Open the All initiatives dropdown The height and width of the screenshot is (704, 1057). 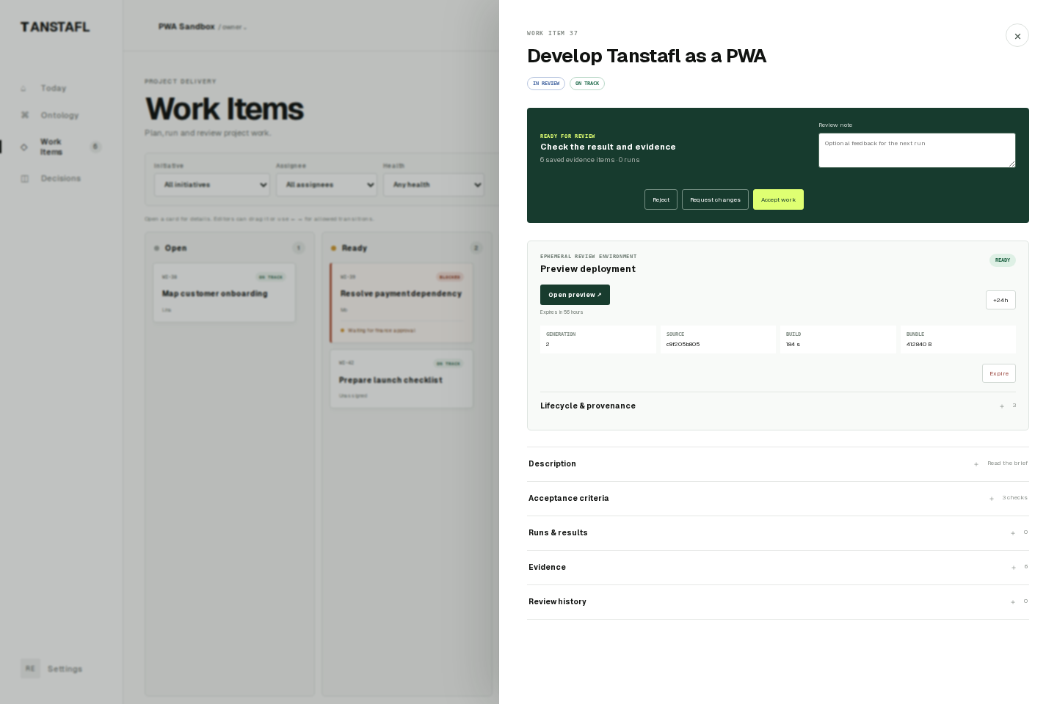coord(213,185)
